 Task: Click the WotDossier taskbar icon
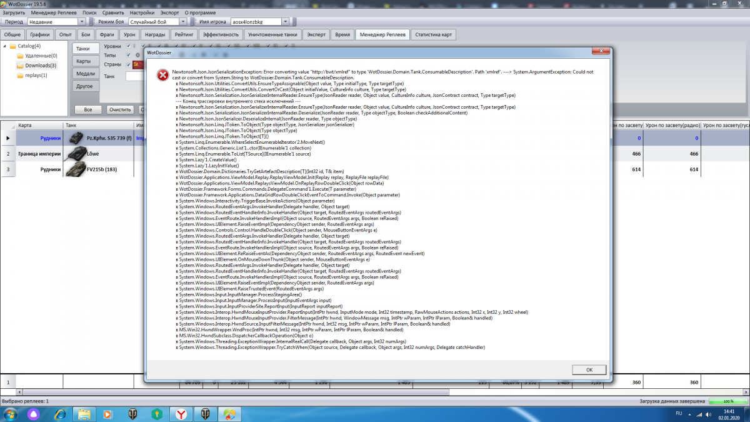click(230, 414)
